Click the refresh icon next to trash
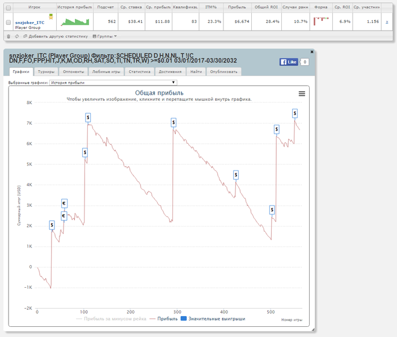397x337 pixels. (16, 36)
